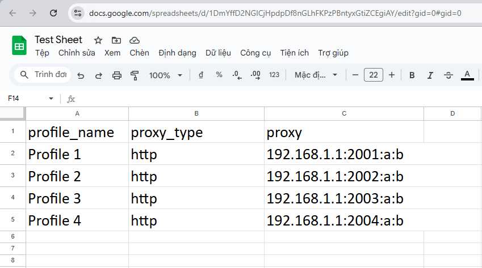Apply percent format button
This screenshot has width=482, height=268.
[219, 75]
